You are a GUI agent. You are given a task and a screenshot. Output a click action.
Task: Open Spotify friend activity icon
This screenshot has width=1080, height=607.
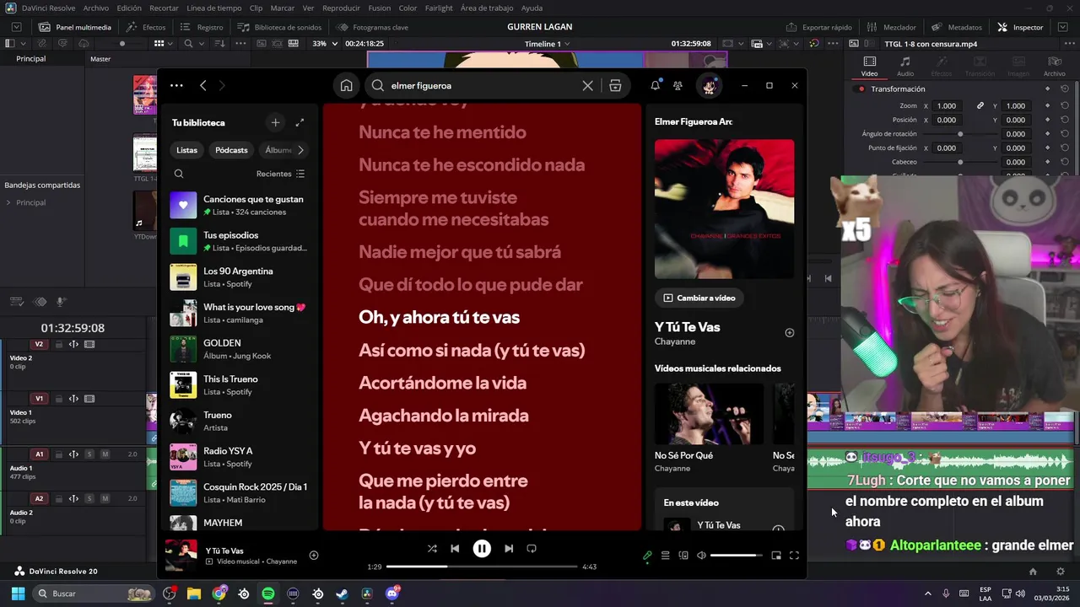(x=678, y=85)
